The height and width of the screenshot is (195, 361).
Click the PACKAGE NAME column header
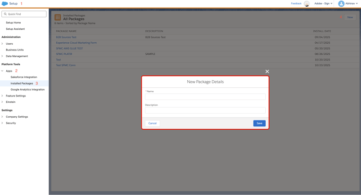click(x=66, y=31)
